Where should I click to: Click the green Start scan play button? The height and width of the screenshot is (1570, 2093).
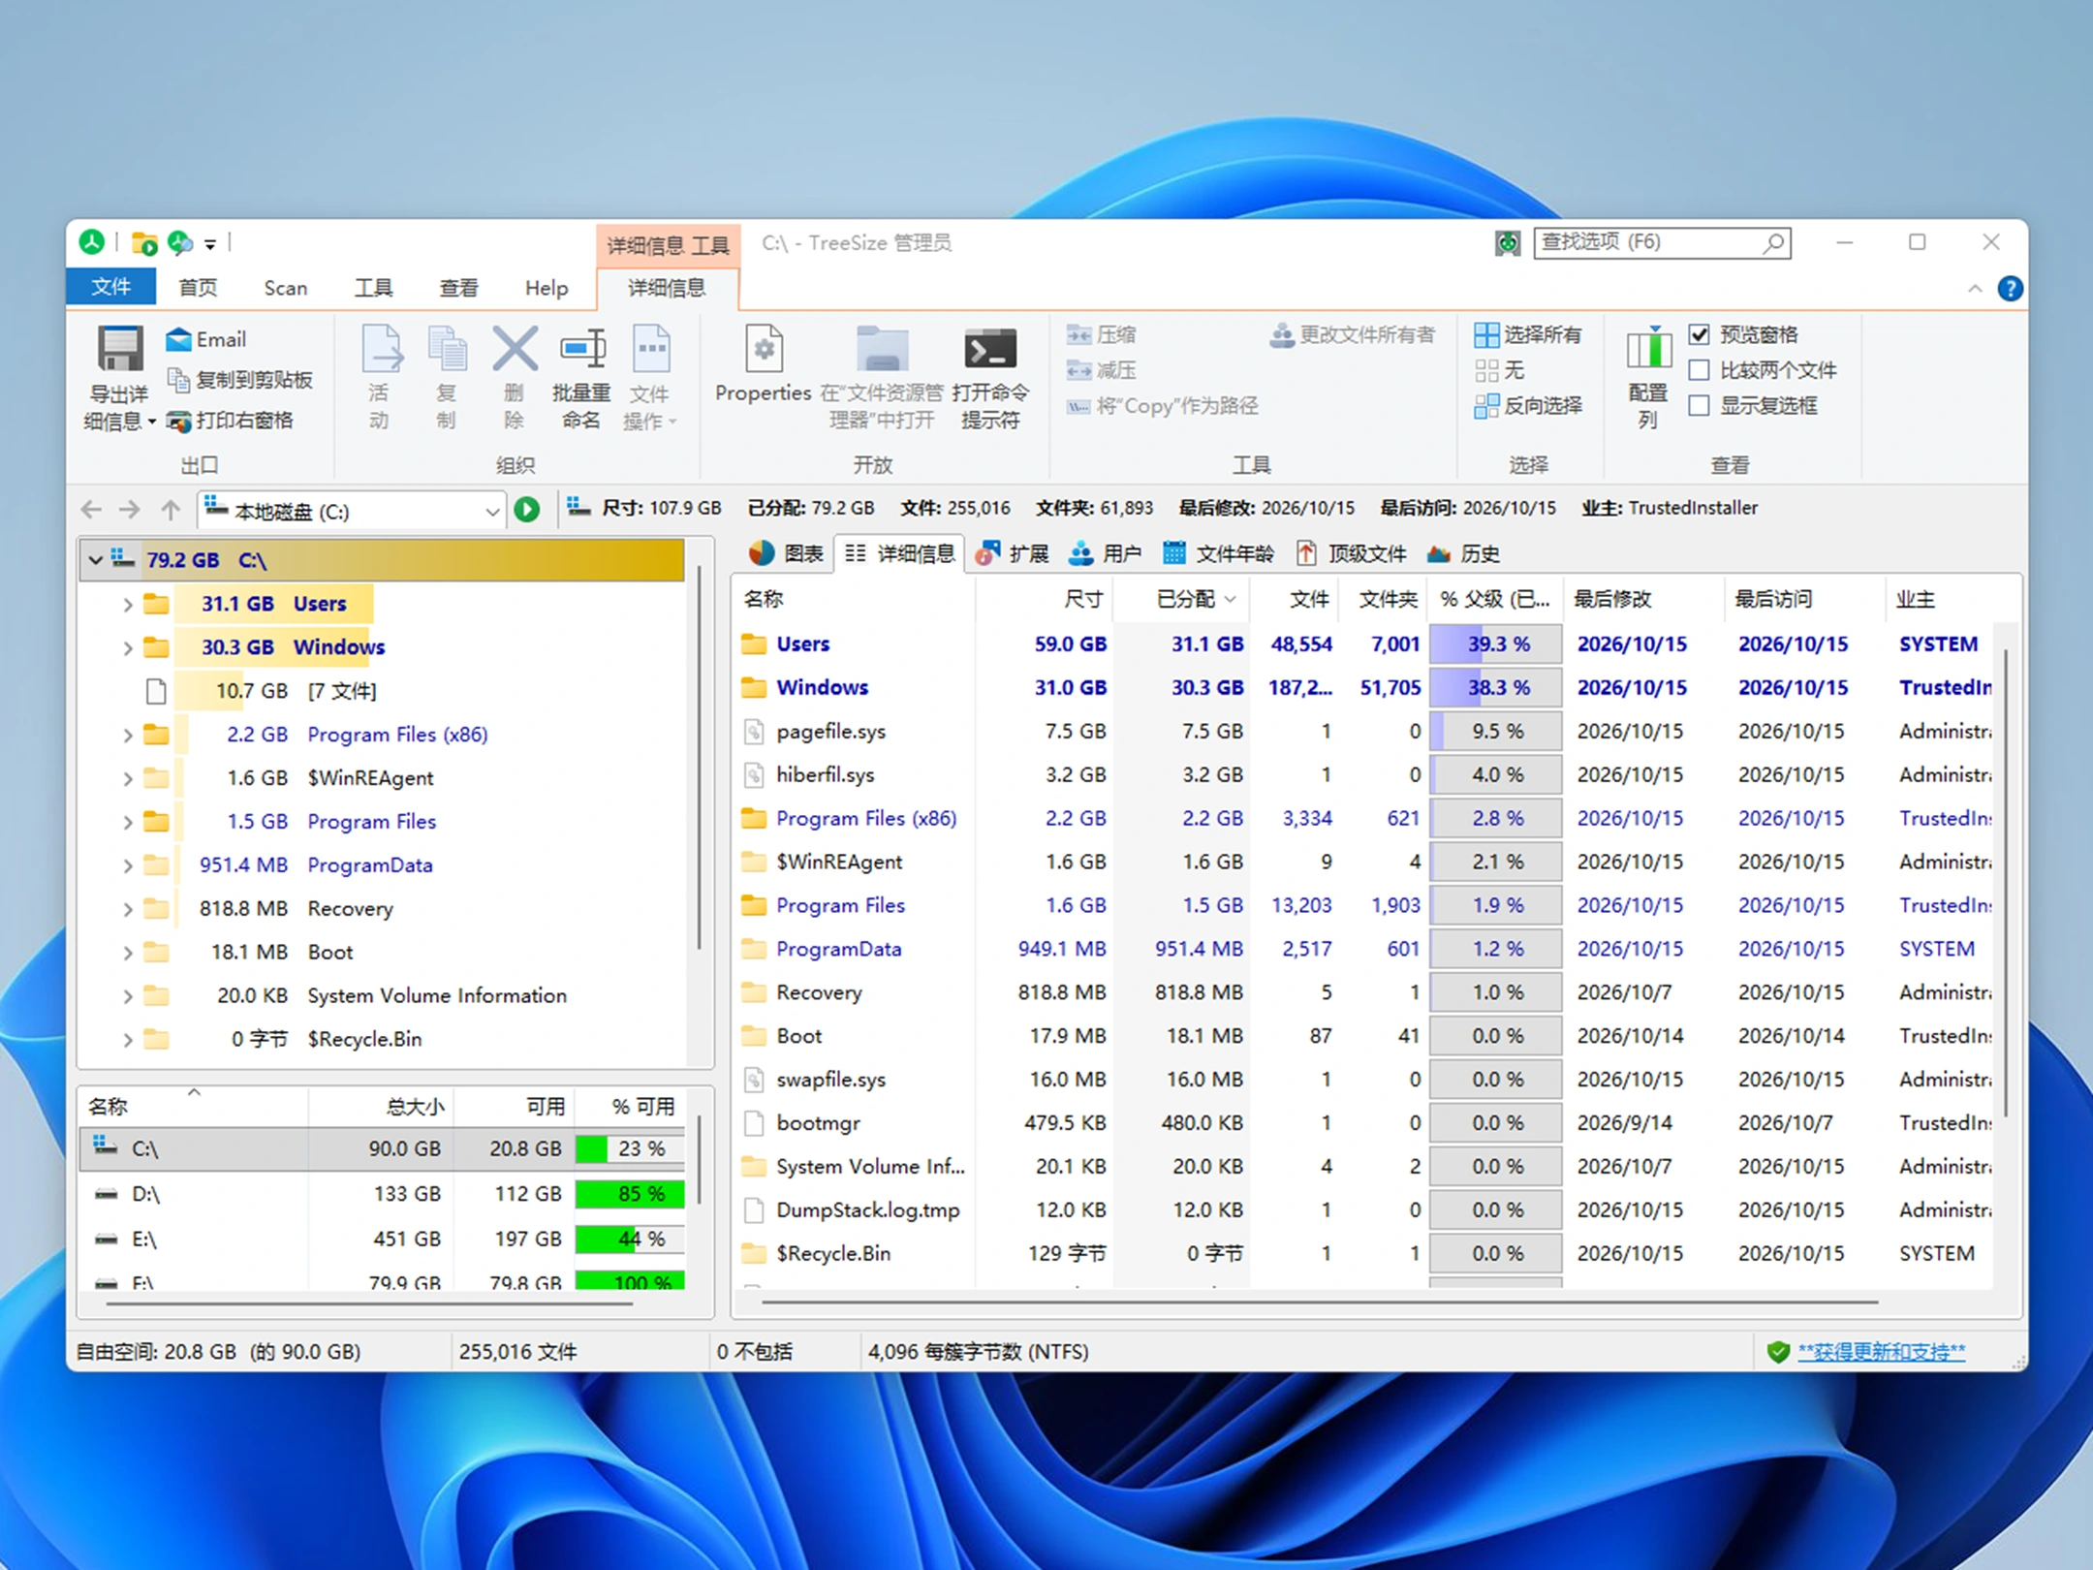(x=527, y=510)
